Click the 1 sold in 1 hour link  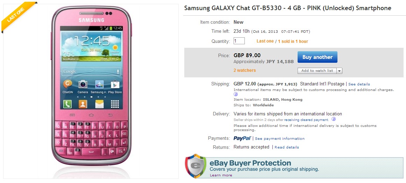pos(293,41)
